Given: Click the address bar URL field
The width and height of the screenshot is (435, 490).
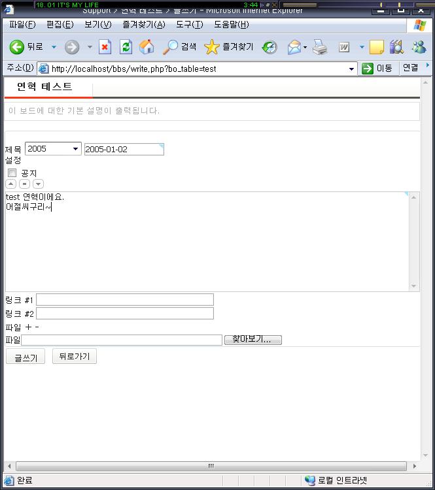Looking at the screenshot, I should coord(197,69).
